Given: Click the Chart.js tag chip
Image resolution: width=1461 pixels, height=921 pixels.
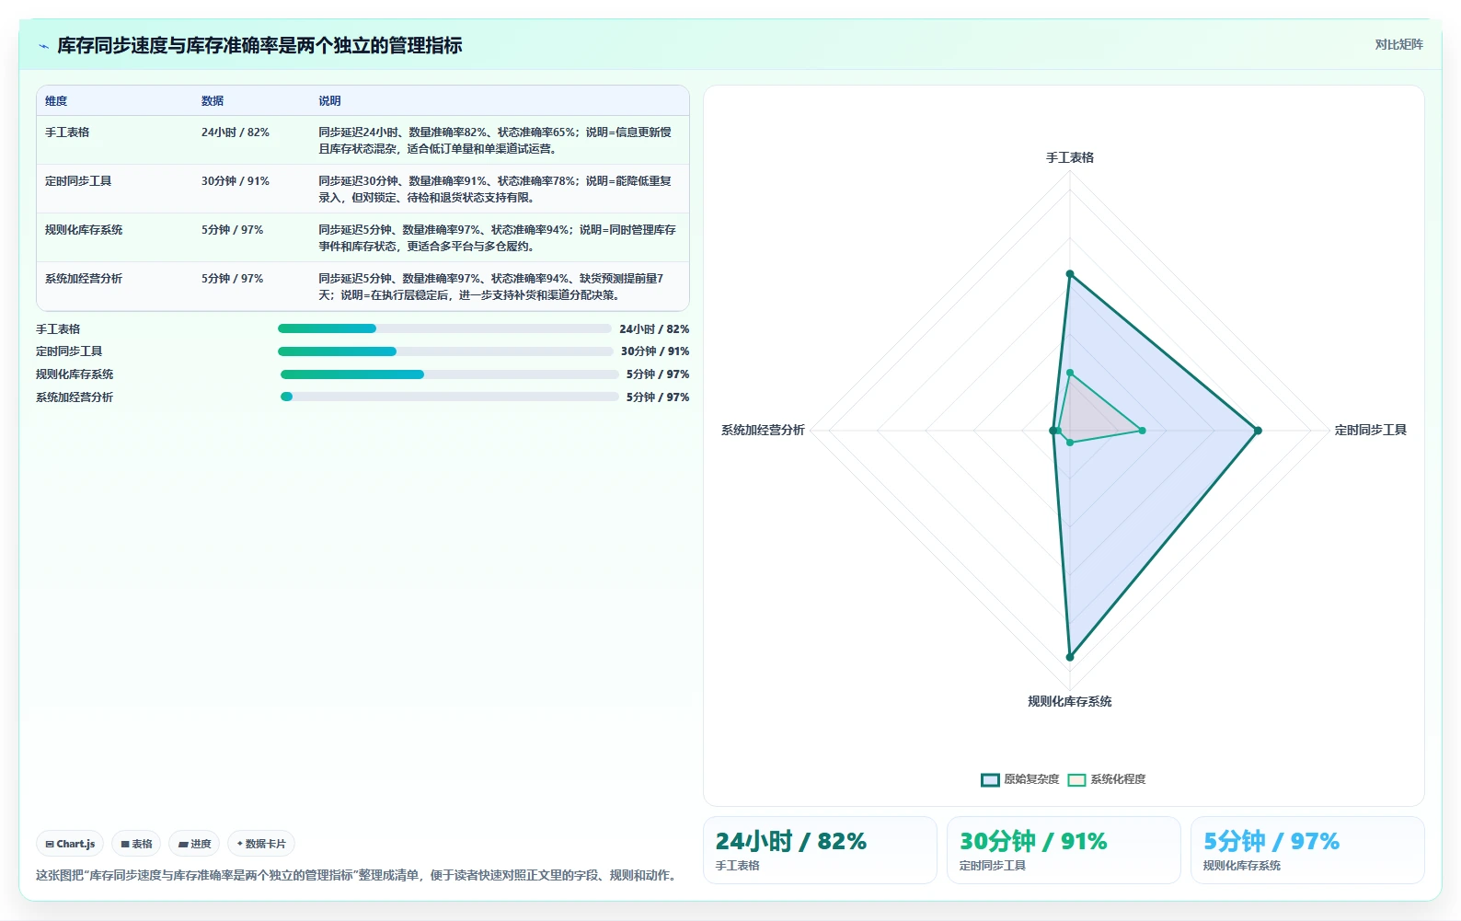Looking at the screenshot, I should click(70, 844).
